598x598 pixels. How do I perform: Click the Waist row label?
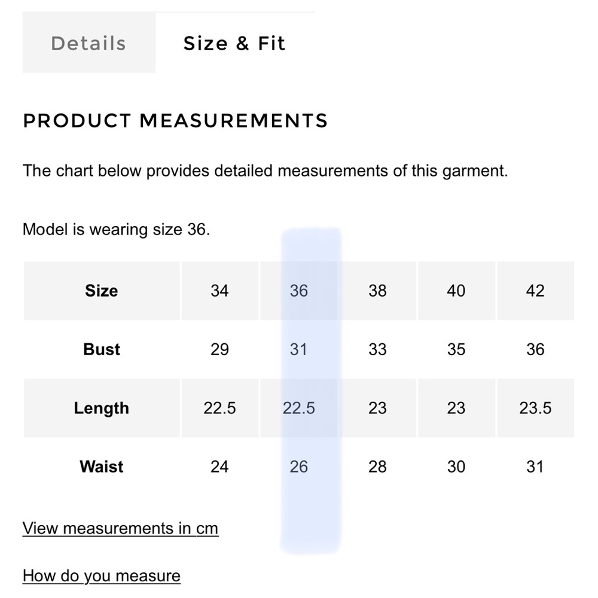click(x=102, y=466)
